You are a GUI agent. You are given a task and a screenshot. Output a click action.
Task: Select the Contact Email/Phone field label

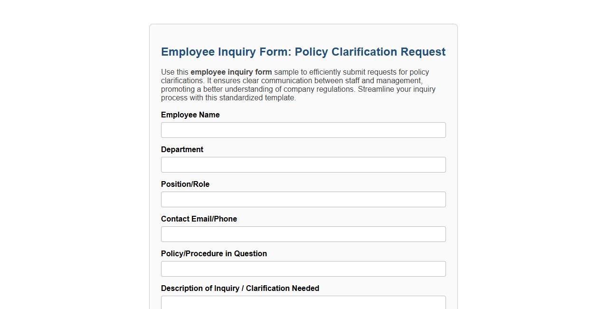[x=199, y=219]
